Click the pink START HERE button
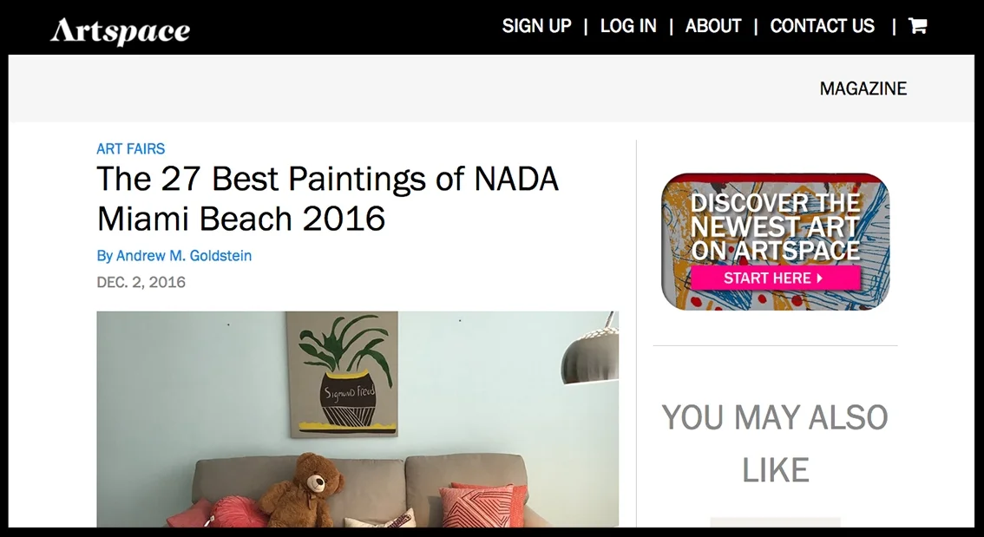 tap(775, 278)
